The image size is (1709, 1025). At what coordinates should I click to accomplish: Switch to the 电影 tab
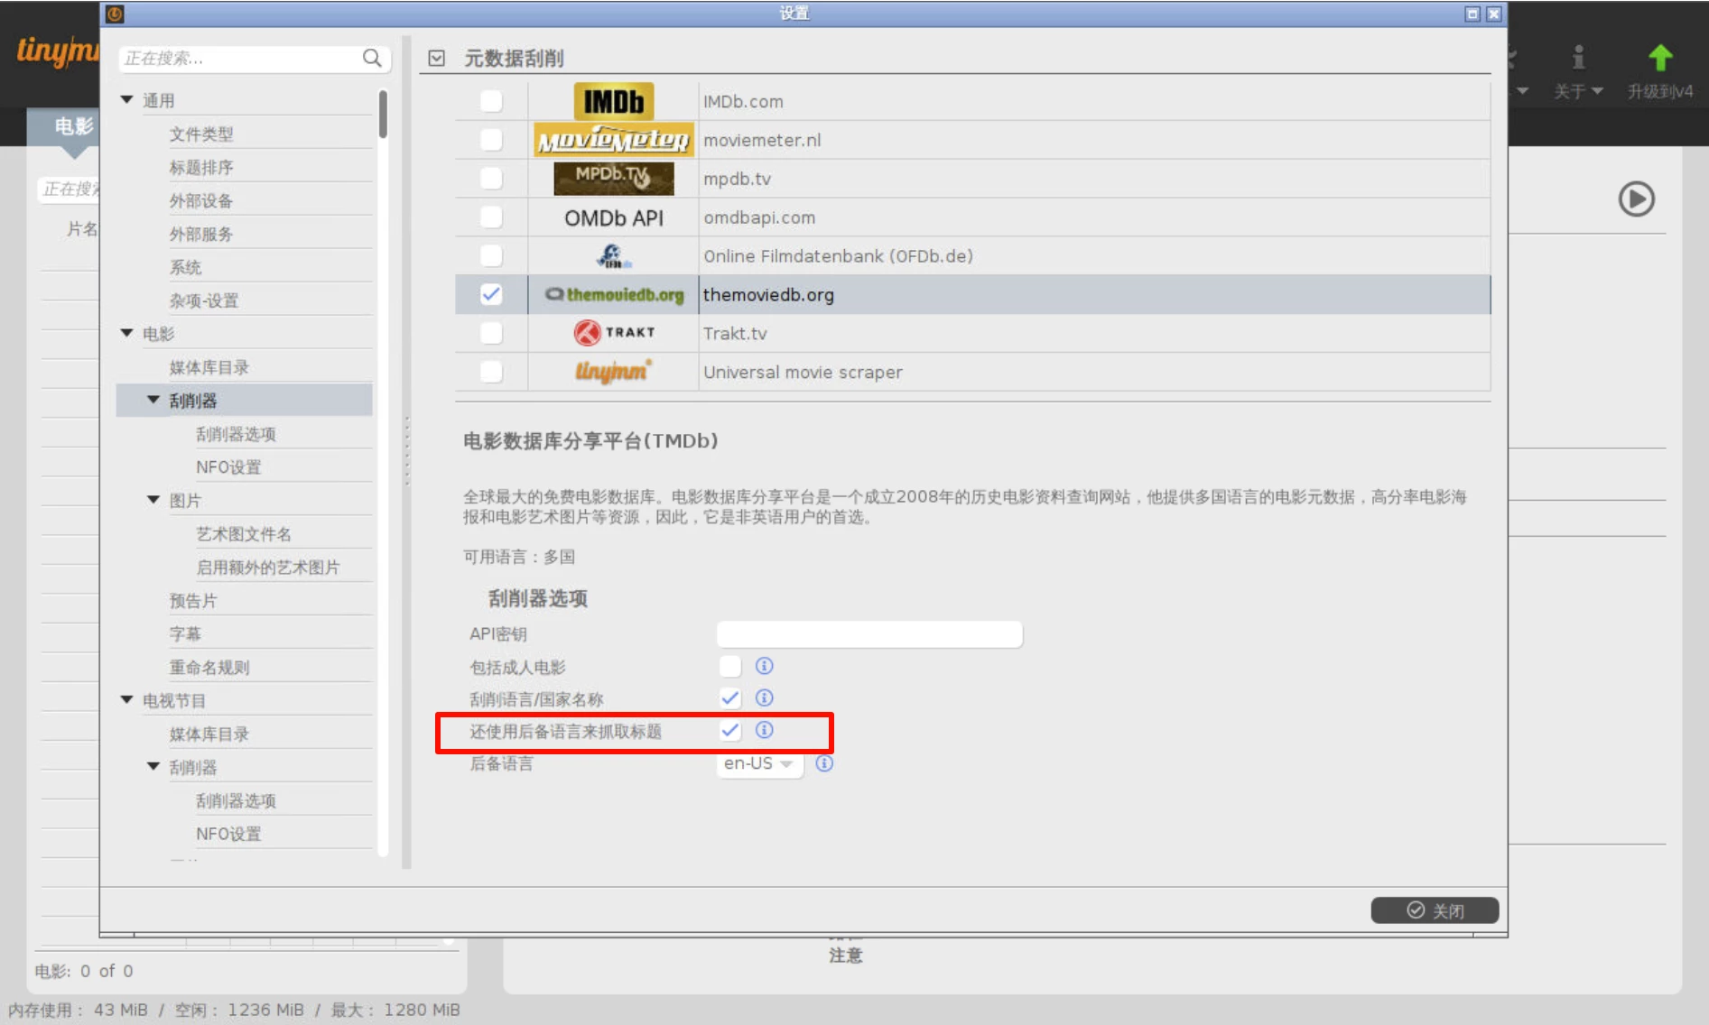(x=73, y=126)
